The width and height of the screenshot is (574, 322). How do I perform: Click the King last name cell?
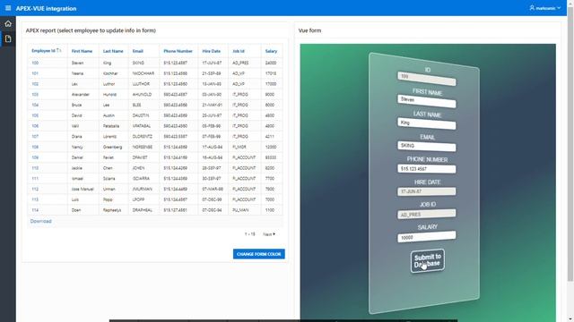[107, 63]
